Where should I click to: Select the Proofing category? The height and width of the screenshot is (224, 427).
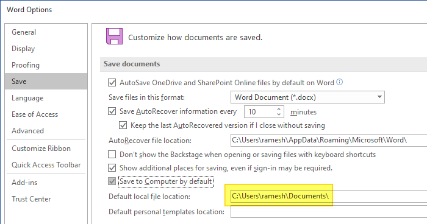pos(26,65)
